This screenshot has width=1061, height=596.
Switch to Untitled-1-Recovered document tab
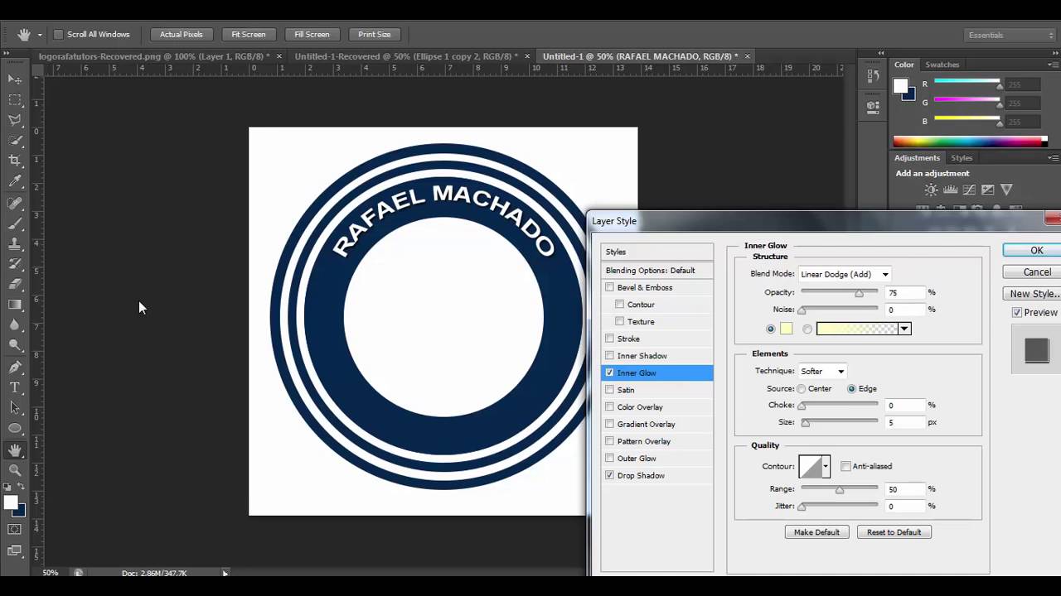click(406, 56)
